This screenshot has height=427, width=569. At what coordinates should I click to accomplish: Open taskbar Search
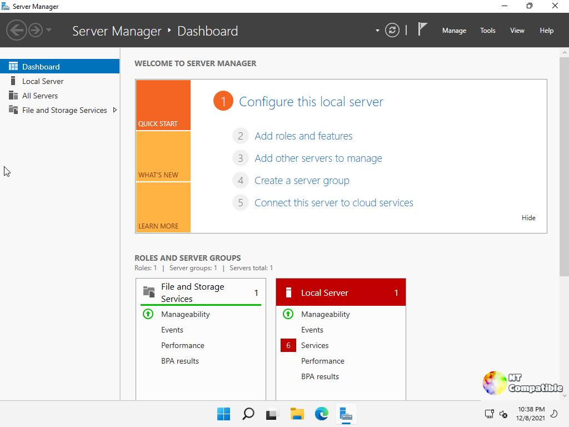tap(248, 414)
